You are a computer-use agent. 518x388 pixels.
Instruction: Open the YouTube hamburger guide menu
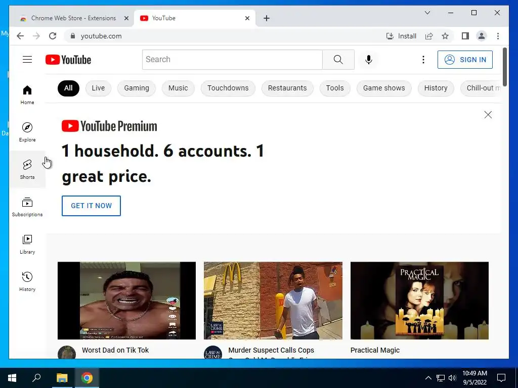[27, 60]
